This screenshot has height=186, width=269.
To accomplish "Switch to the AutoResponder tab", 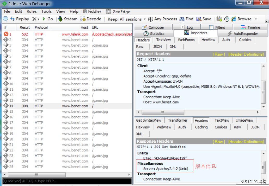I will point(243,34).
